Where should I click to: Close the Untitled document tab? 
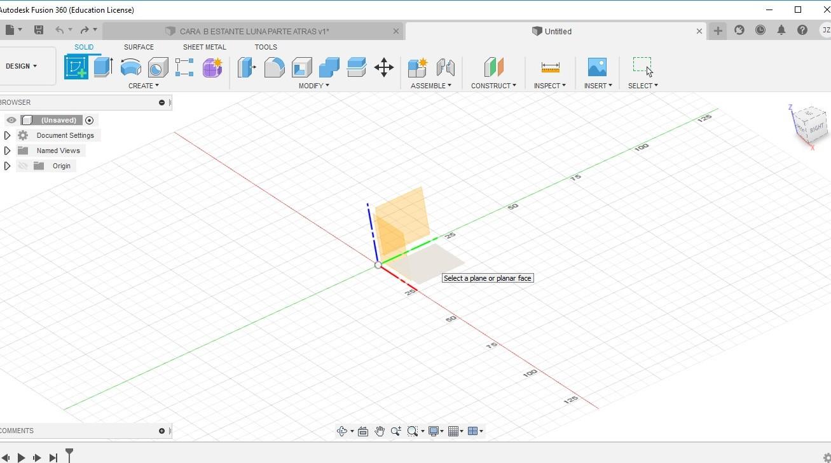pos(699,31)
